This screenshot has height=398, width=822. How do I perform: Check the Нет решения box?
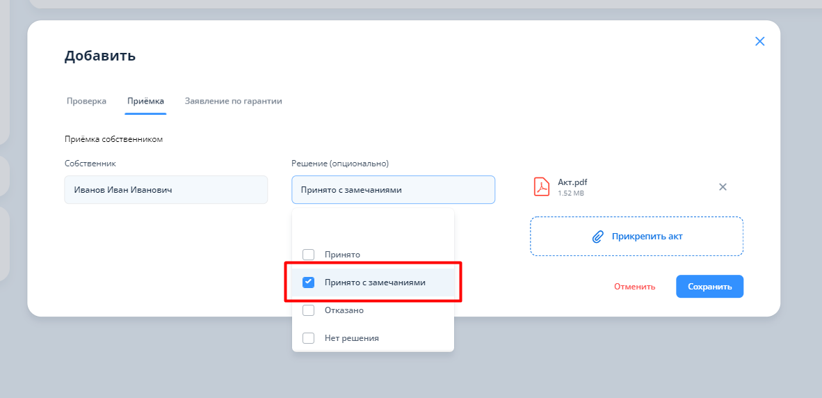[309, 338]
